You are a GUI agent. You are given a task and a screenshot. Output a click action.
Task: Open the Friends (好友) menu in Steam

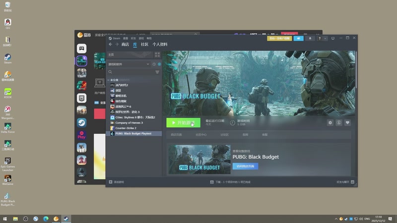click(x=133, y=39)
